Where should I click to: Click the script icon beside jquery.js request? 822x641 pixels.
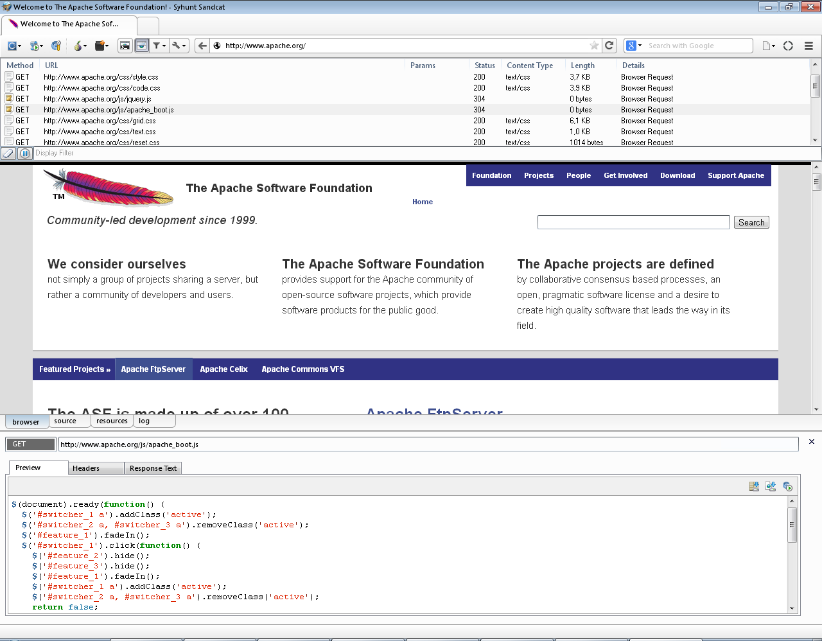point(9,99)
